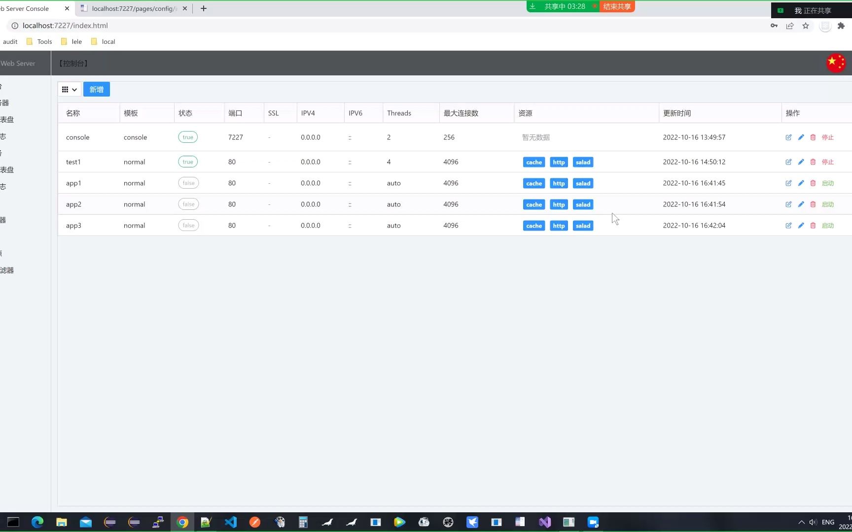Open the column display grid dropdown

pyautogui.click(x=70, y=90)
